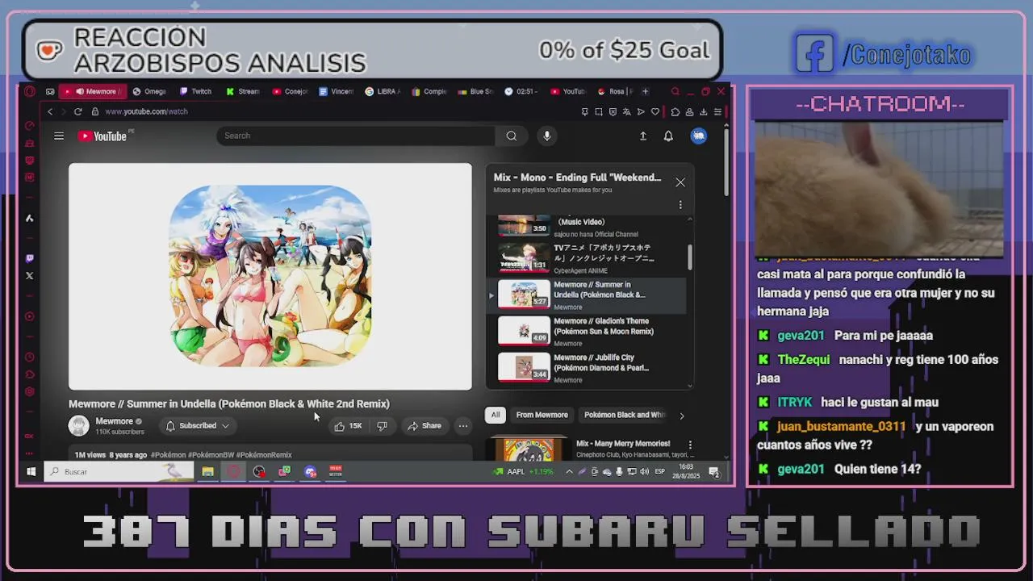Switch to the Twitch browser tab

click(195, 91)
